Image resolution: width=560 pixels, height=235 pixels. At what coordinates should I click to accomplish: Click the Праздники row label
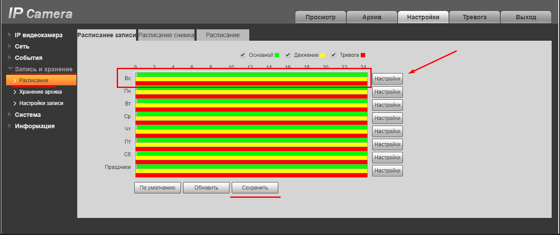(x=118, y=167)
